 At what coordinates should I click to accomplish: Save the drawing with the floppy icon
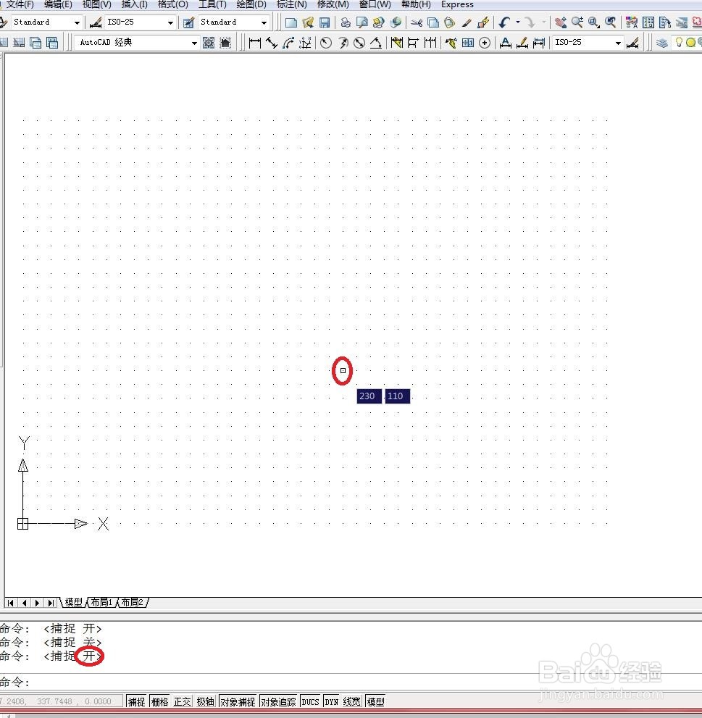click(x=325, y=22)
